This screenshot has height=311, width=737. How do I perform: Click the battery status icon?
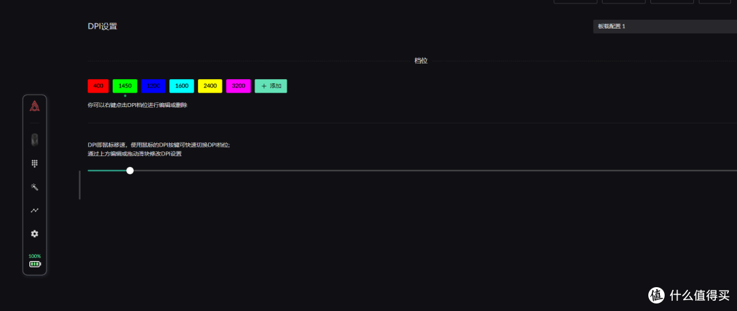click(35, 264)
